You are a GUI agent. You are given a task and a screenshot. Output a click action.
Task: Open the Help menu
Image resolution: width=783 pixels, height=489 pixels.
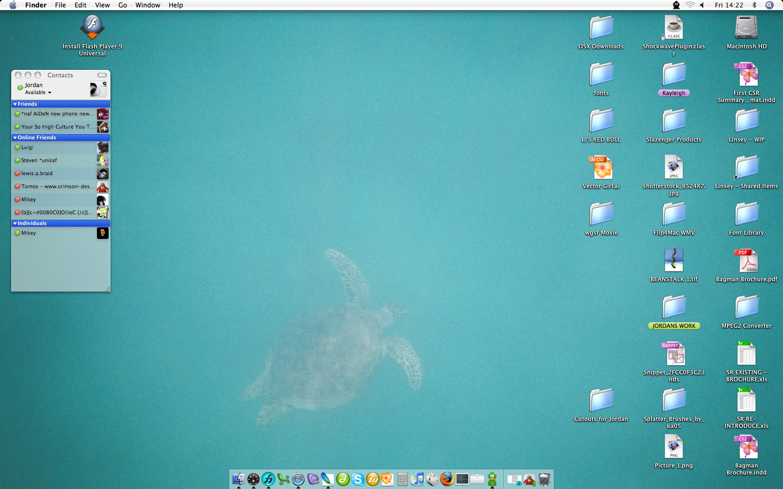click(x=176, y=5)
